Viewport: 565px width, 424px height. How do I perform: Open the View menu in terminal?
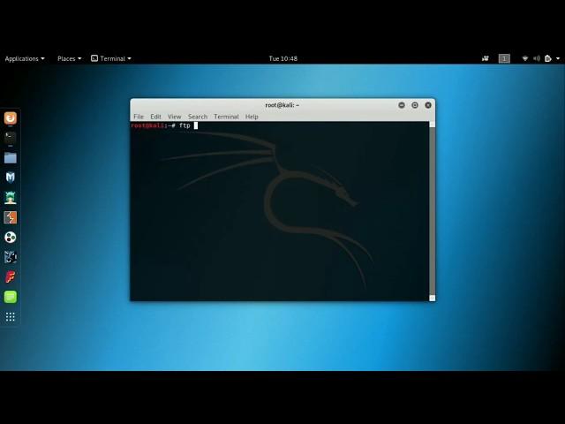[175, 117]
